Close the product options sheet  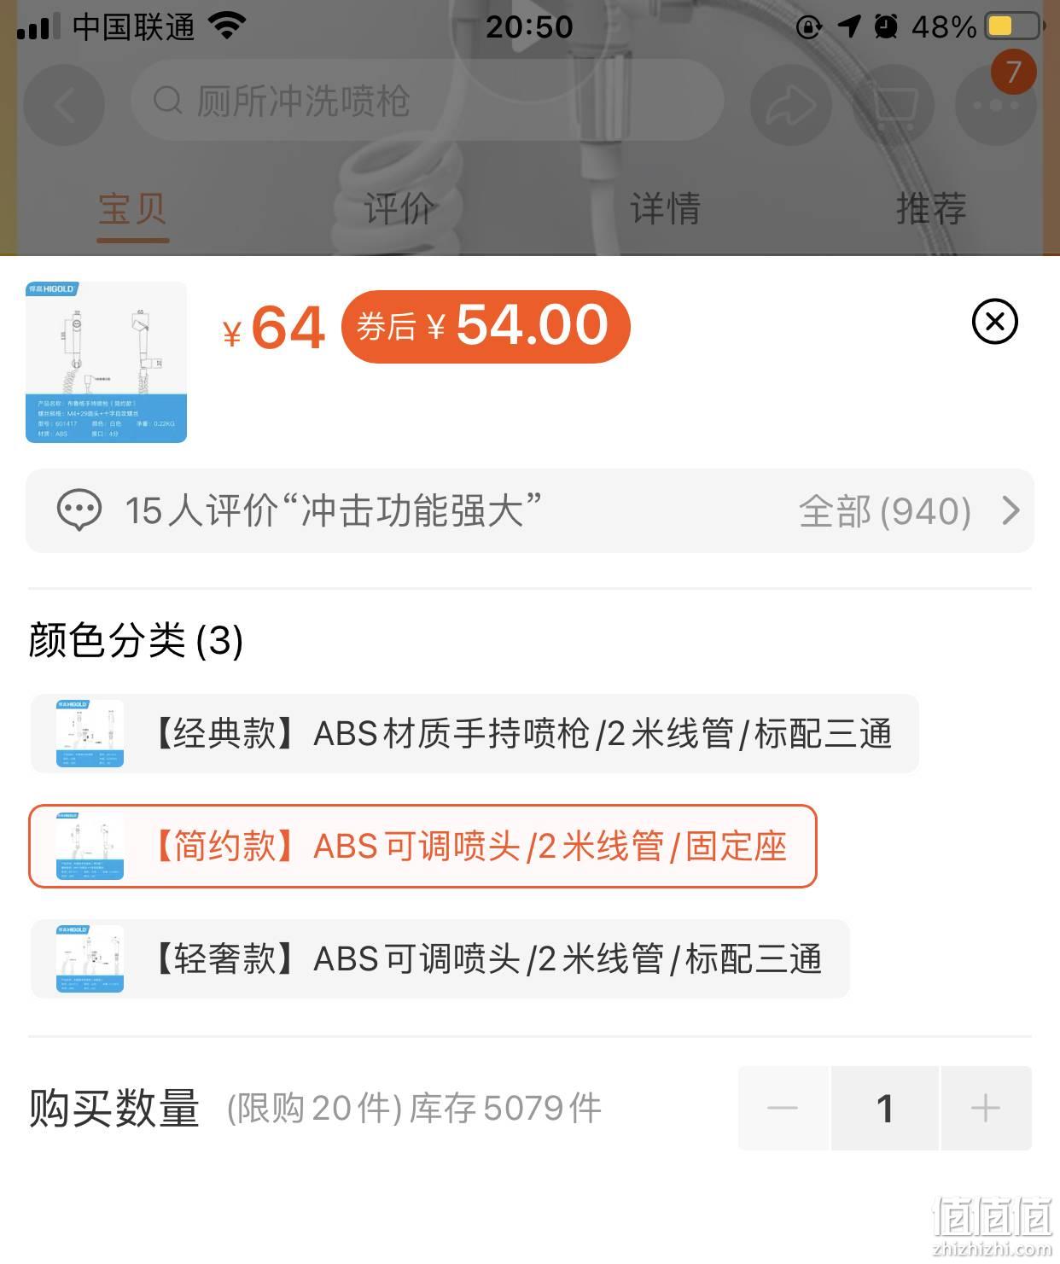994,322
